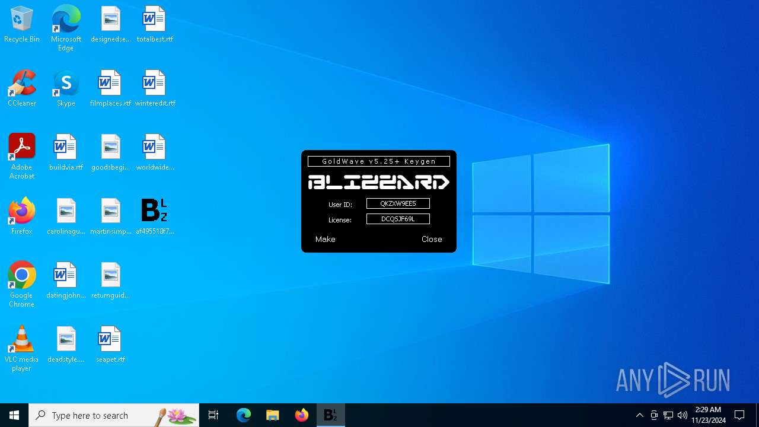Select the License field DCQ5JF69L

[398, 219]
